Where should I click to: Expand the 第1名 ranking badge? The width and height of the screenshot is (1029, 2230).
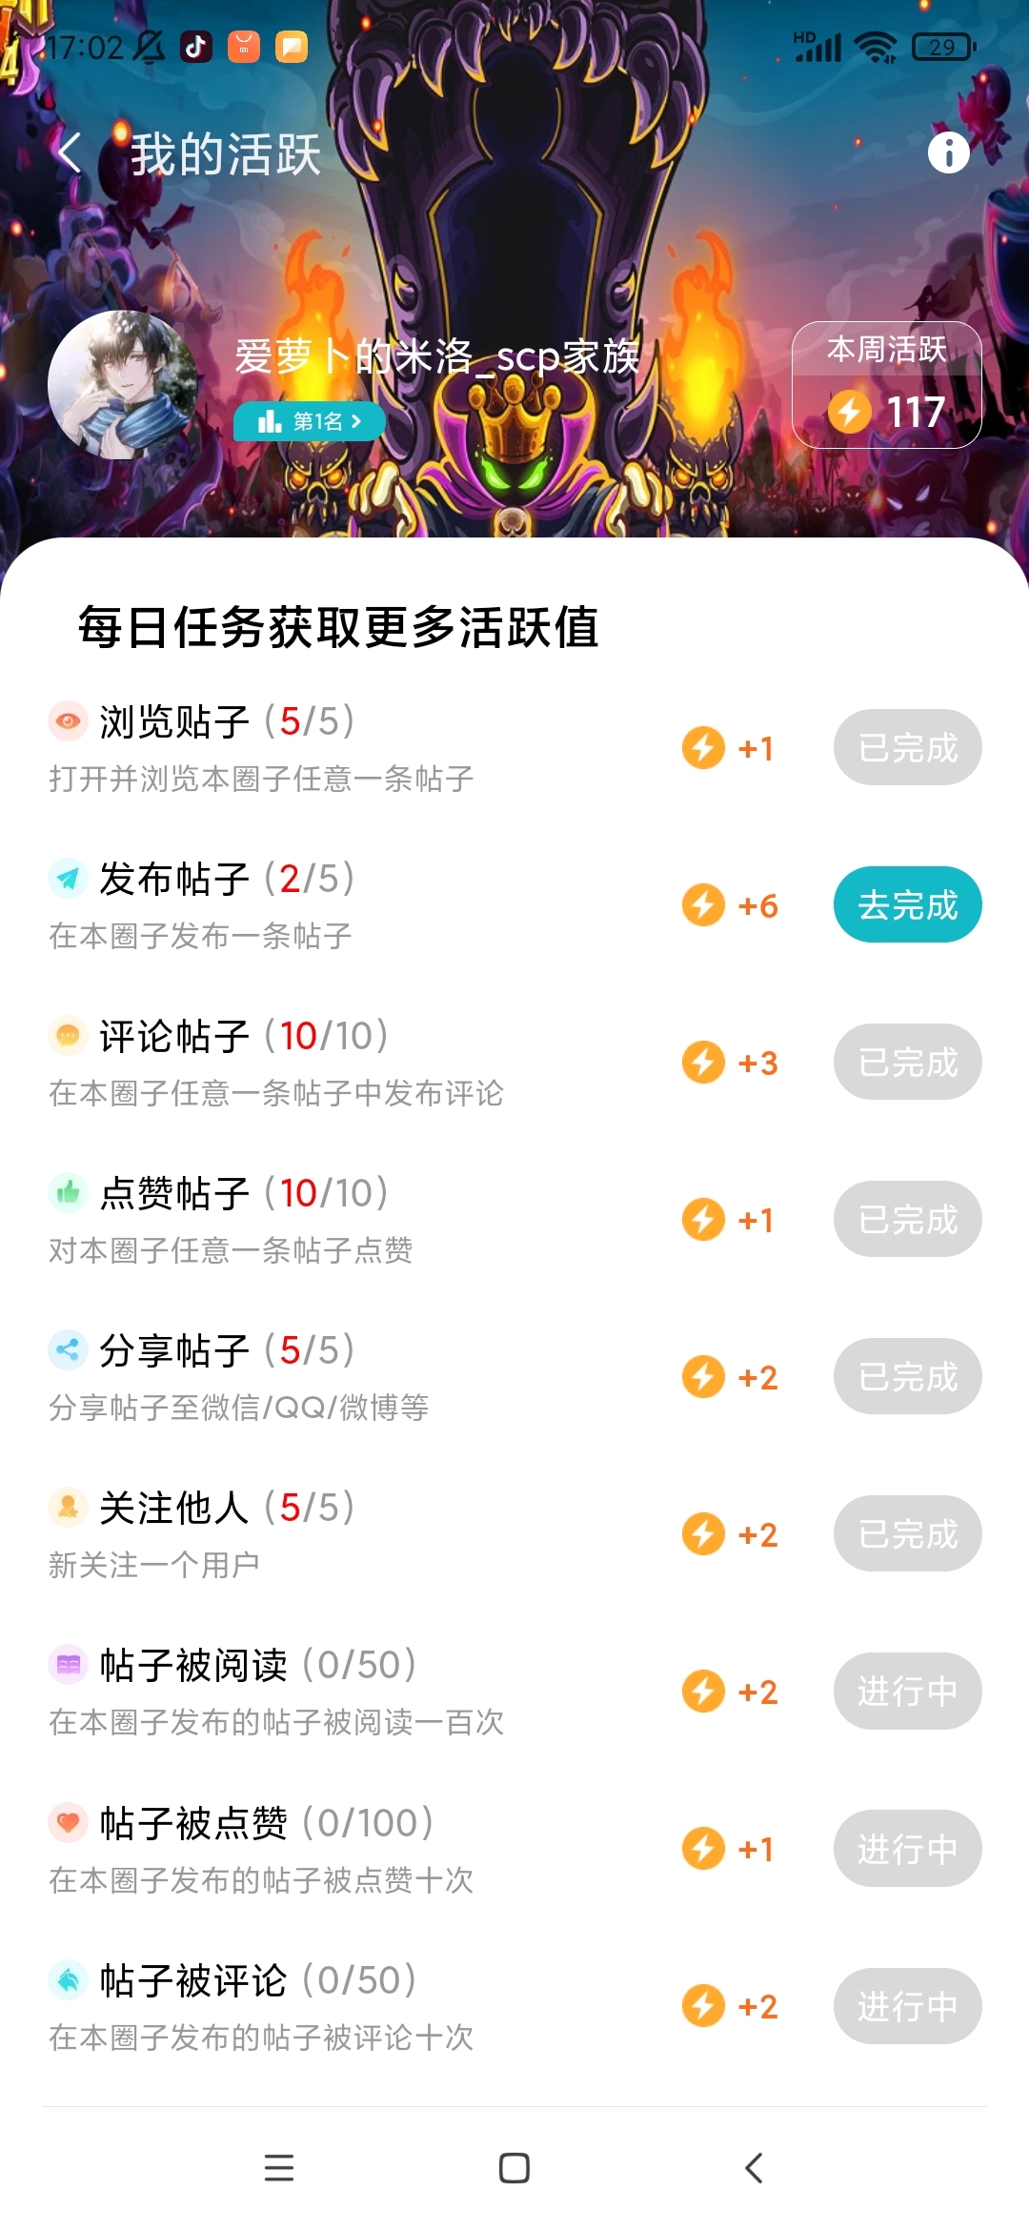(x=310, y=421)
